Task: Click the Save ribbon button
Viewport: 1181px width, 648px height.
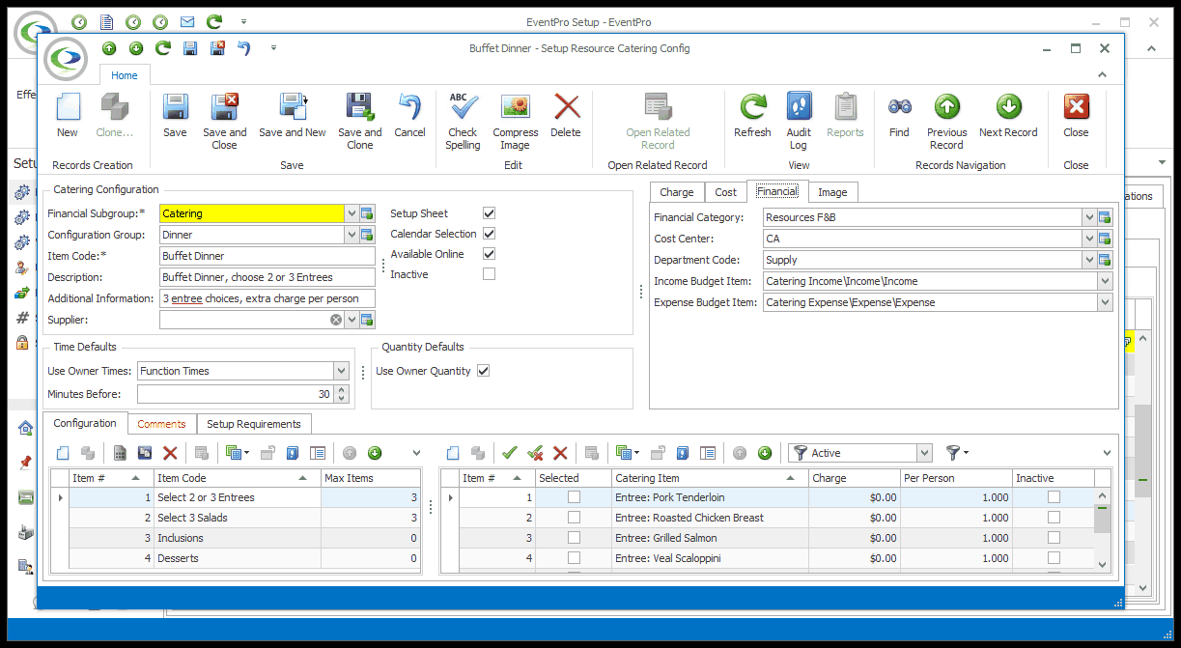Action: 175,116
